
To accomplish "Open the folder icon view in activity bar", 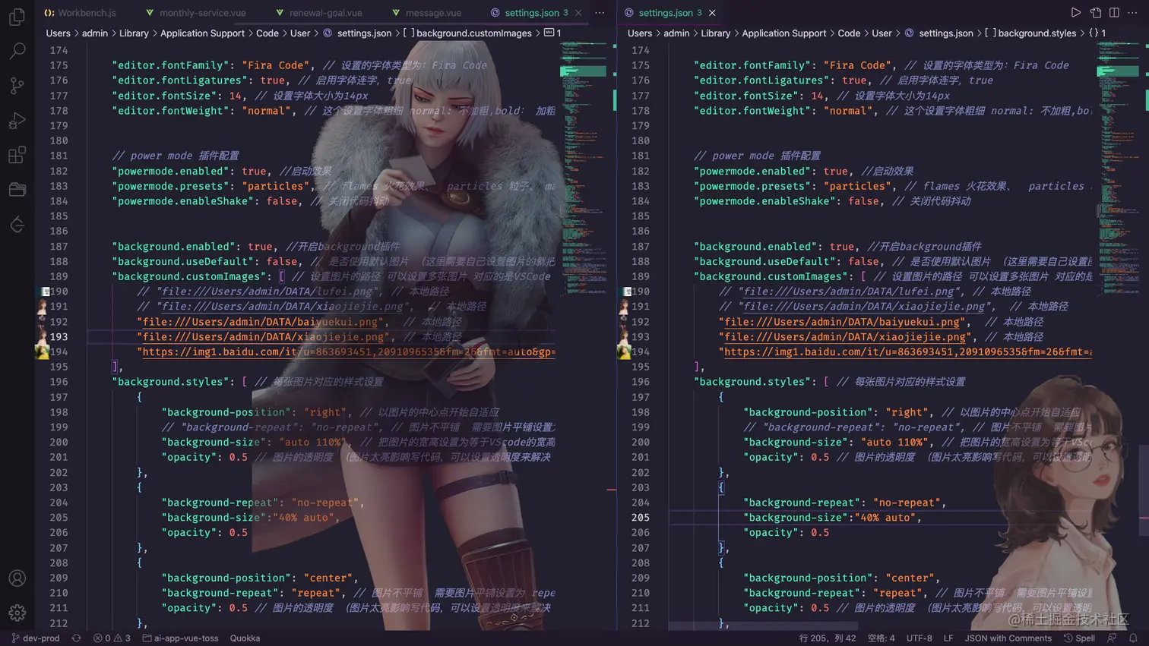I will (x=17, y=190).
